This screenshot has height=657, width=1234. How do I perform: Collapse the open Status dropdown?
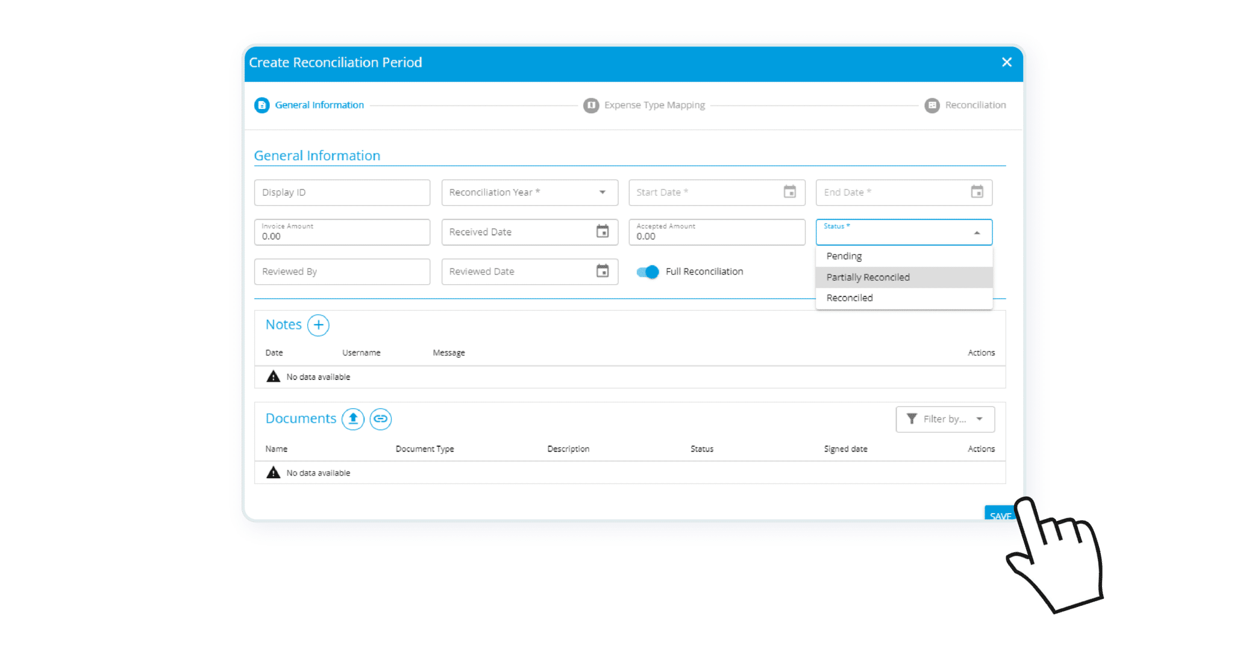point(977,232)
